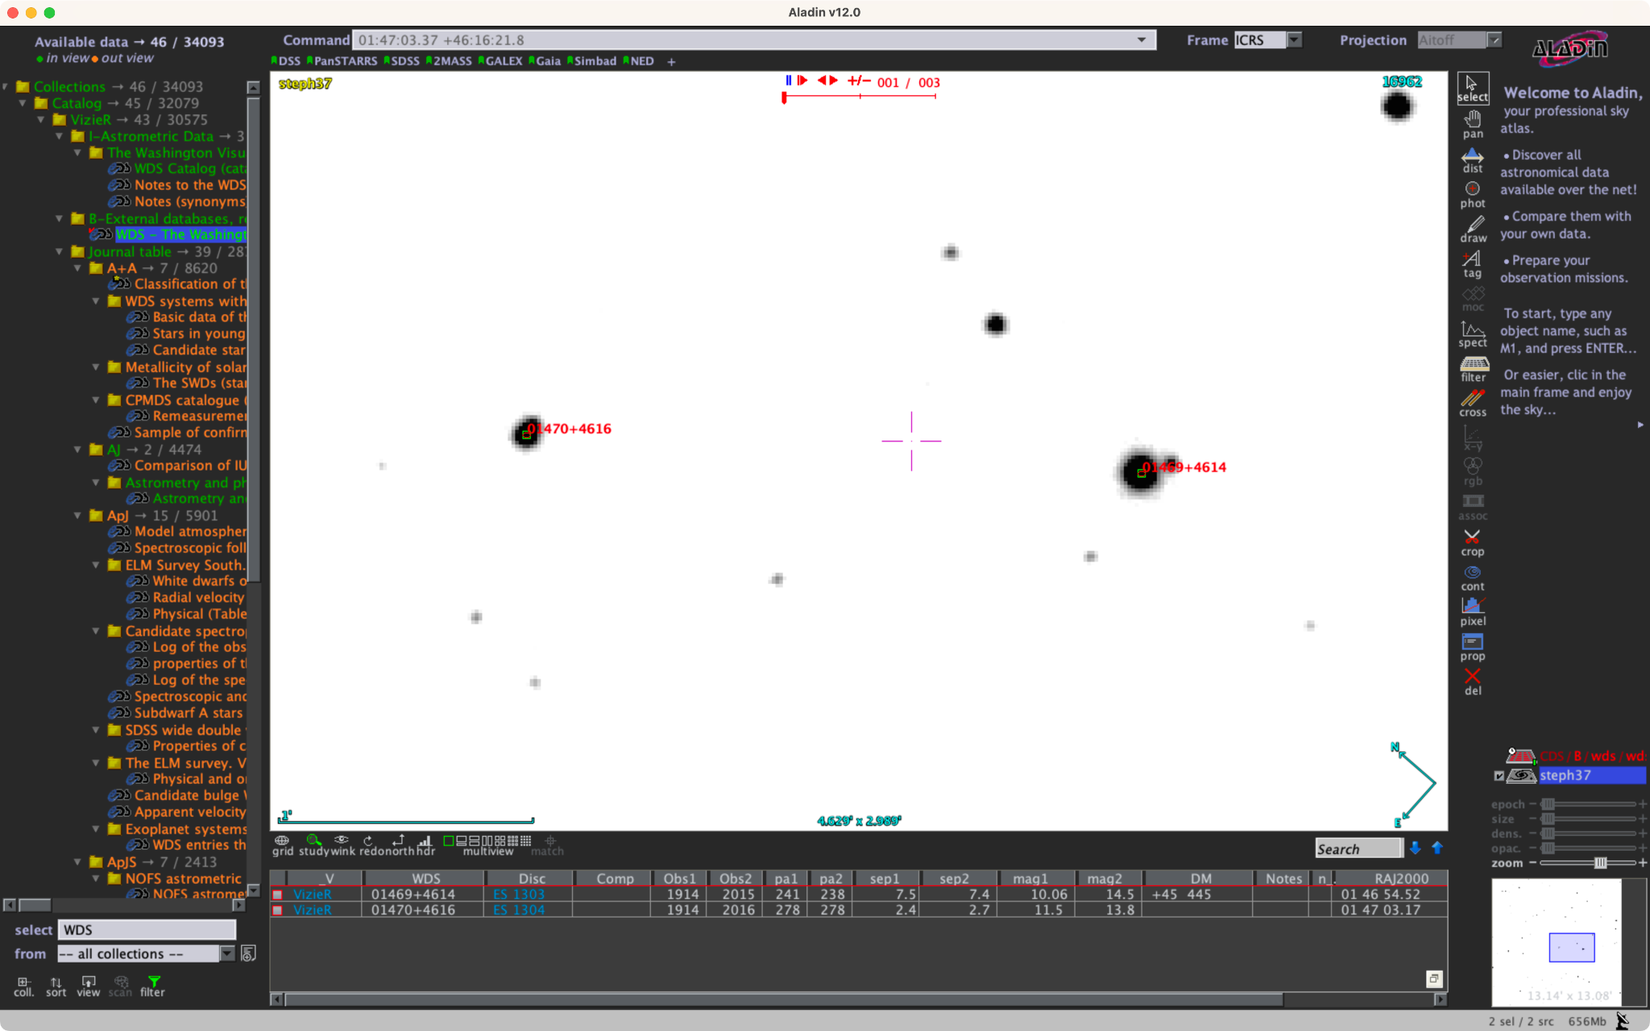Open VizieR link for 01469+4614
This screenshot has height=1031, width=1650.
[x=313, y=895]
